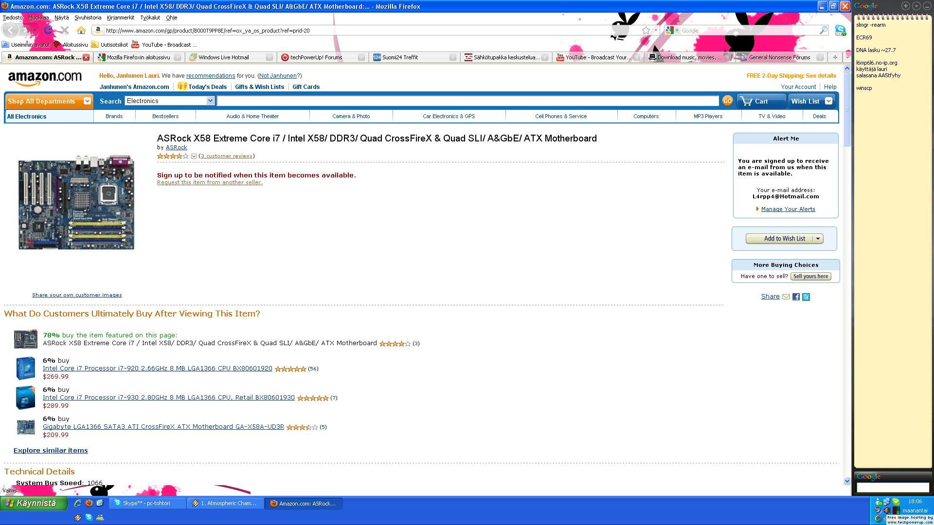The height and width of the screenshot is (525, 934).
Task: Open the Computers category tab
Action: (x=646, y=117)
